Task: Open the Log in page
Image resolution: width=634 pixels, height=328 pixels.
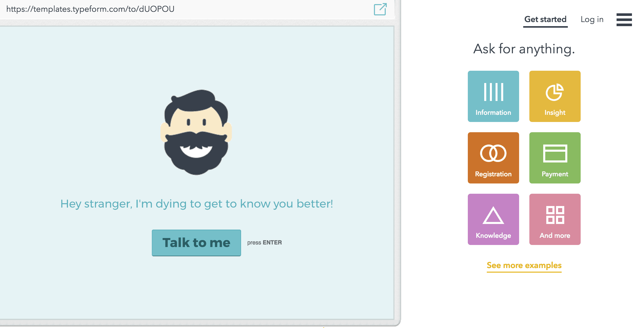Action: (x=592, y=19)
